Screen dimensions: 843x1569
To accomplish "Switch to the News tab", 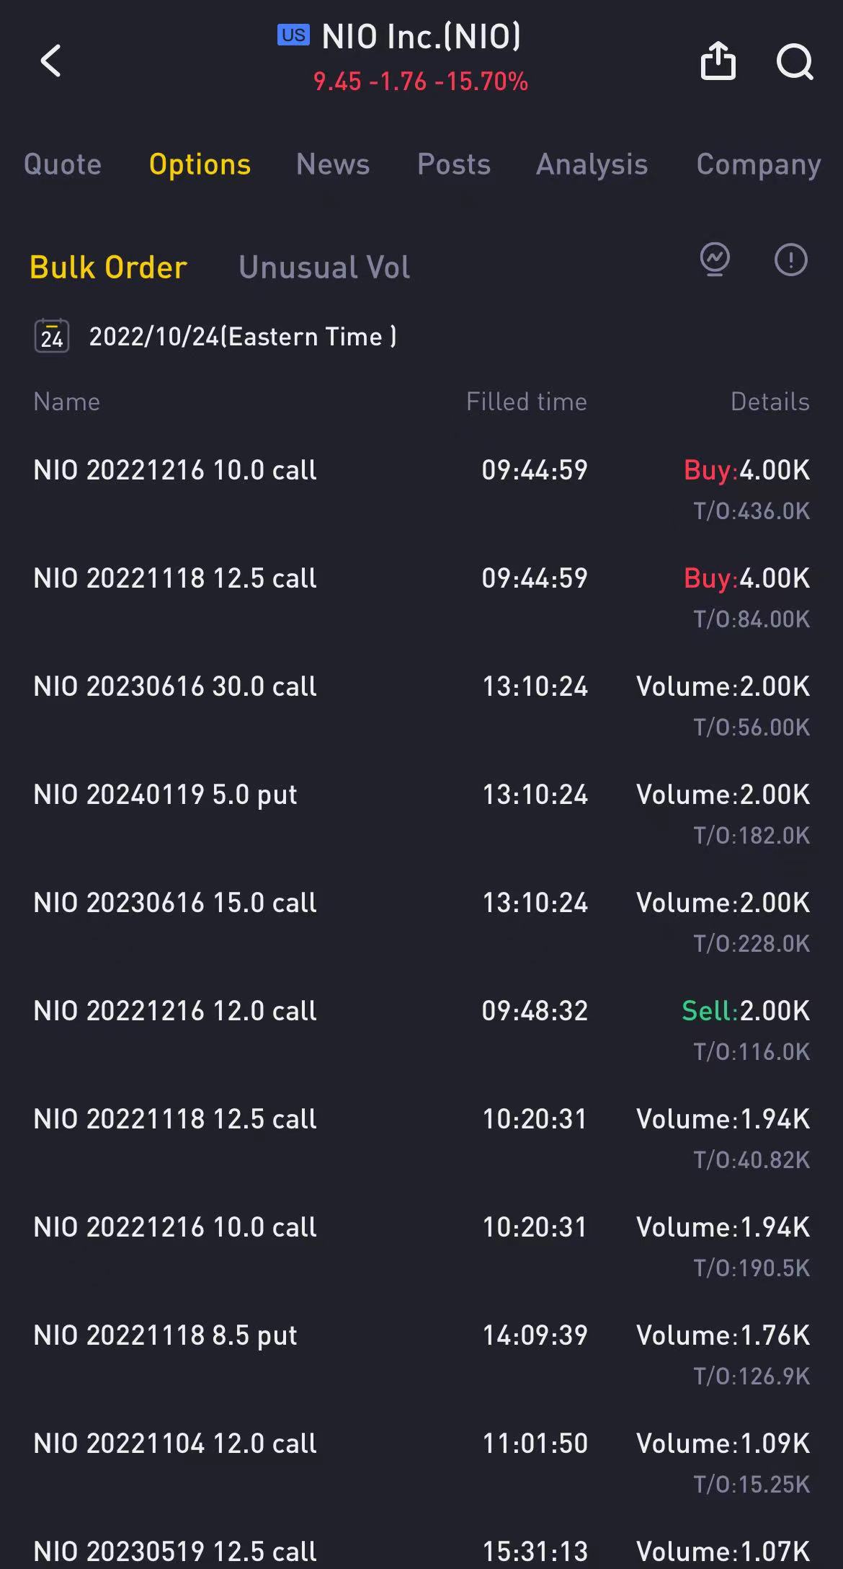I will (x=333, y=164).
